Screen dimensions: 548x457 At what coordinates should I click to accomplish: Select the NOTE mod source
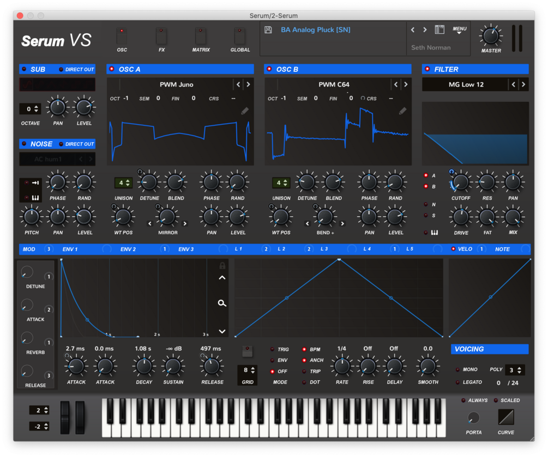[x=502, y=249]
